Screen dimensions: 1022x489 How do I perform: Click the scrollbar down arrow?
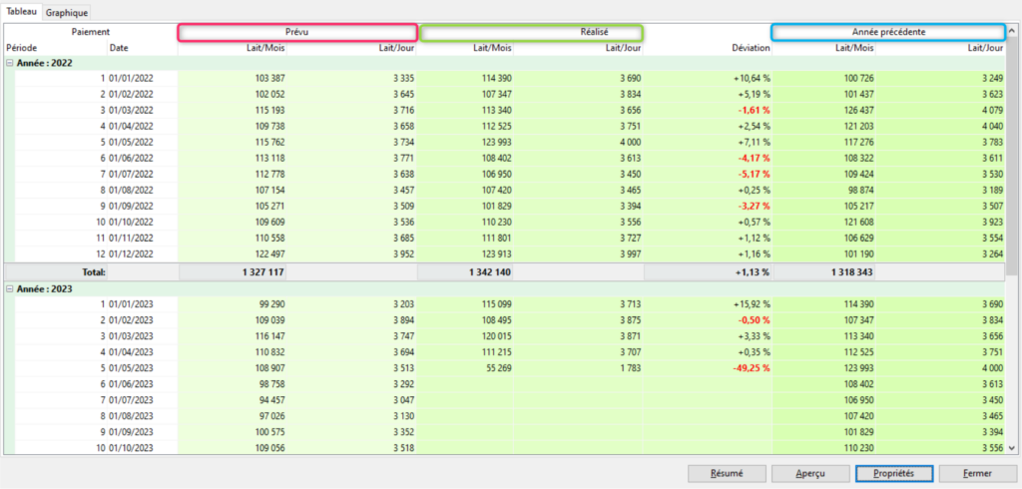(1011, 448)
